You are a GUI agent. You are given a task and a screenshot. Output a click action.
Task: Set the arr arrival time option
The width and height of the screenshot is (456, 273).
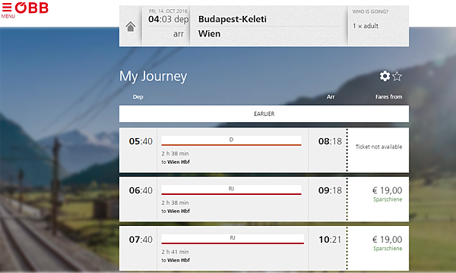coord(179,34)
